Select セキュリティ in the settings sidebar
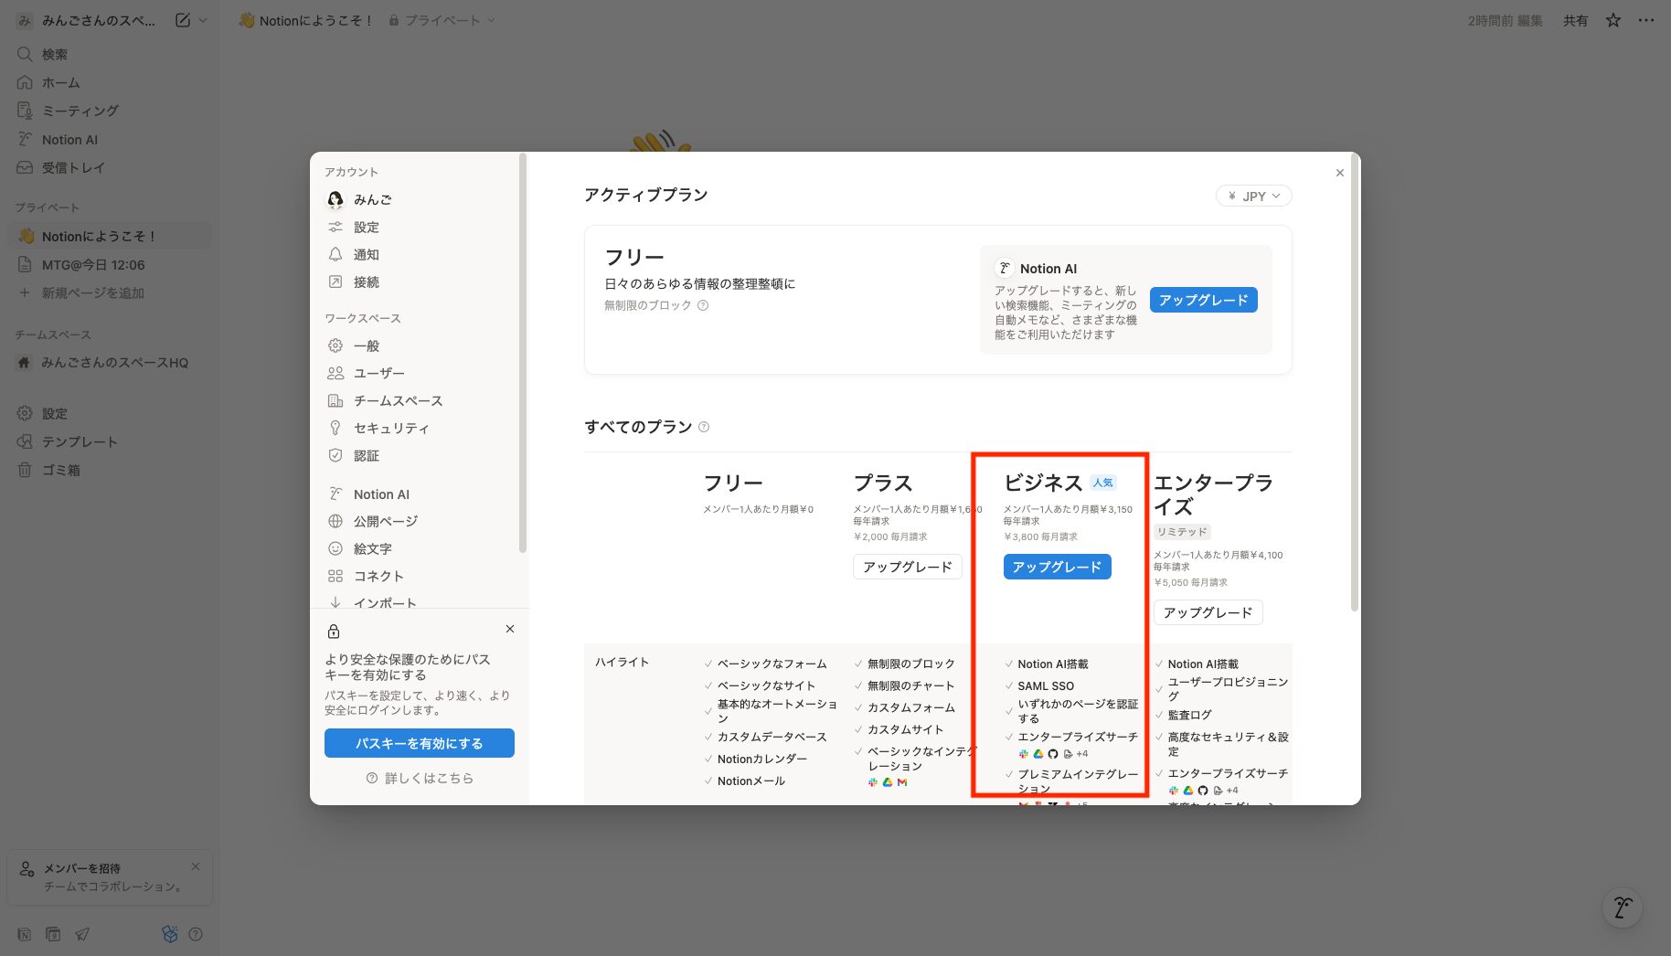The height and width of the screenshot is (956, 1671). pyautogui.click(x=394, y=428)
